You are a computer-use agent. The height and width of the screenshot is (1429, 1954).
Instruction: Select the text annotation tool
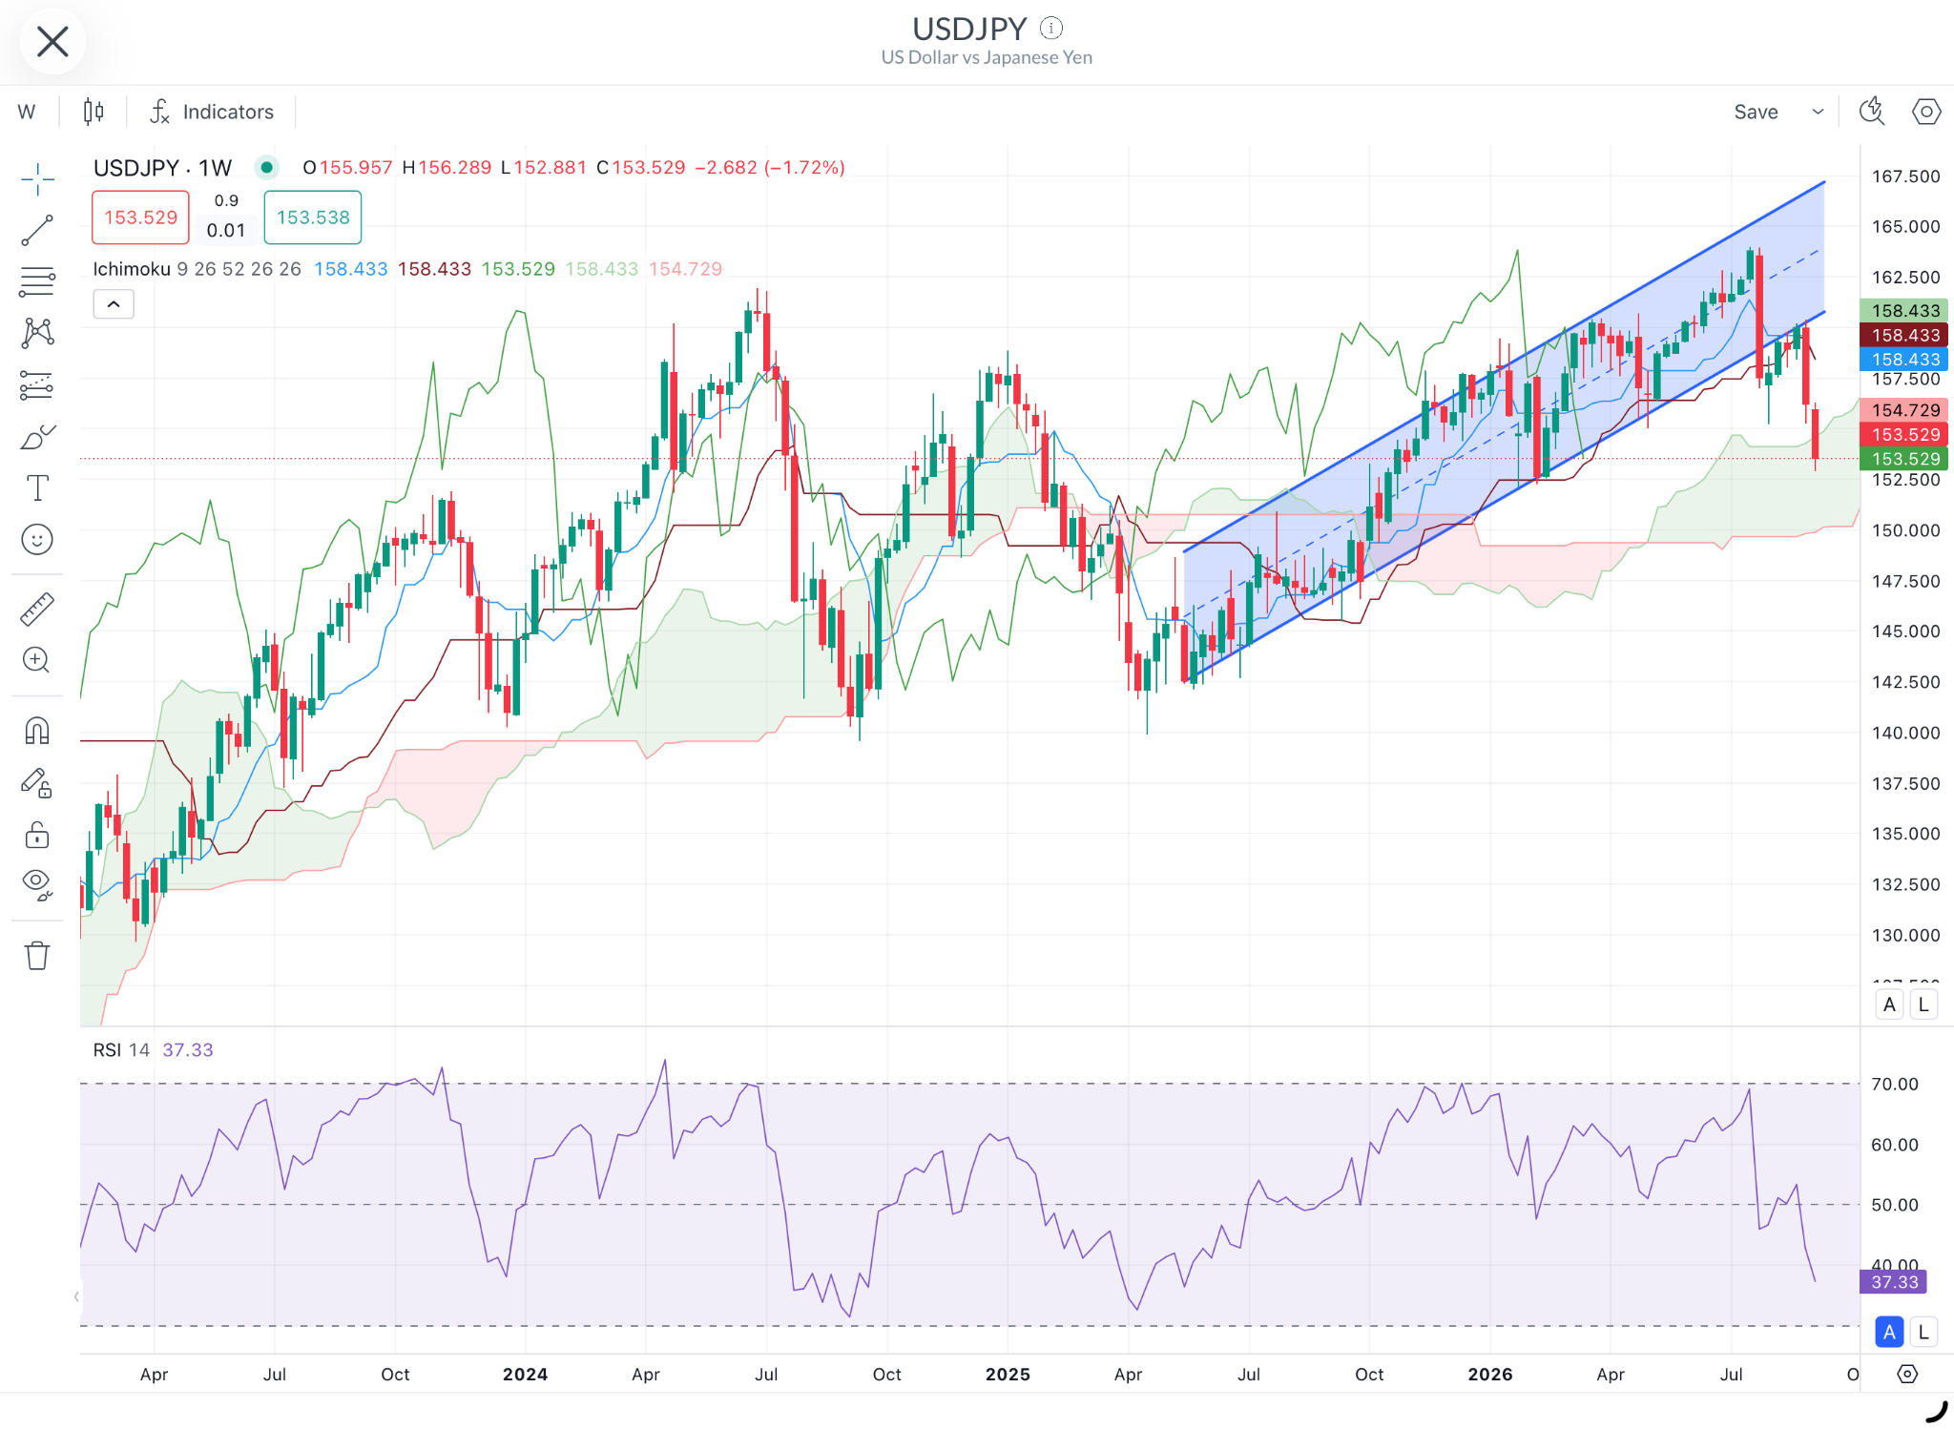(x=37, y=488)
